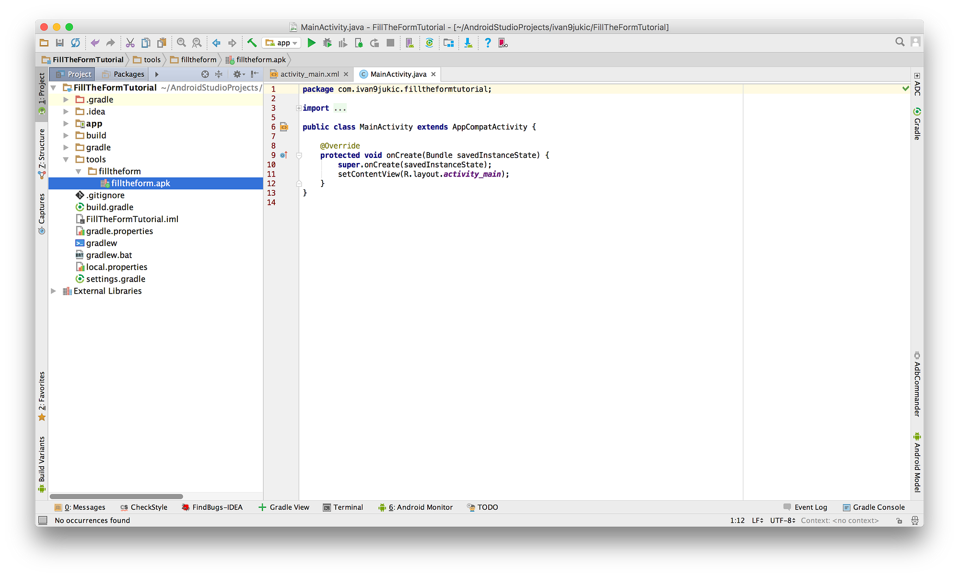959x577 pixels.
Task: Build the project with the hammer icon
Action: pyautogui.click(x=252, y=43)
